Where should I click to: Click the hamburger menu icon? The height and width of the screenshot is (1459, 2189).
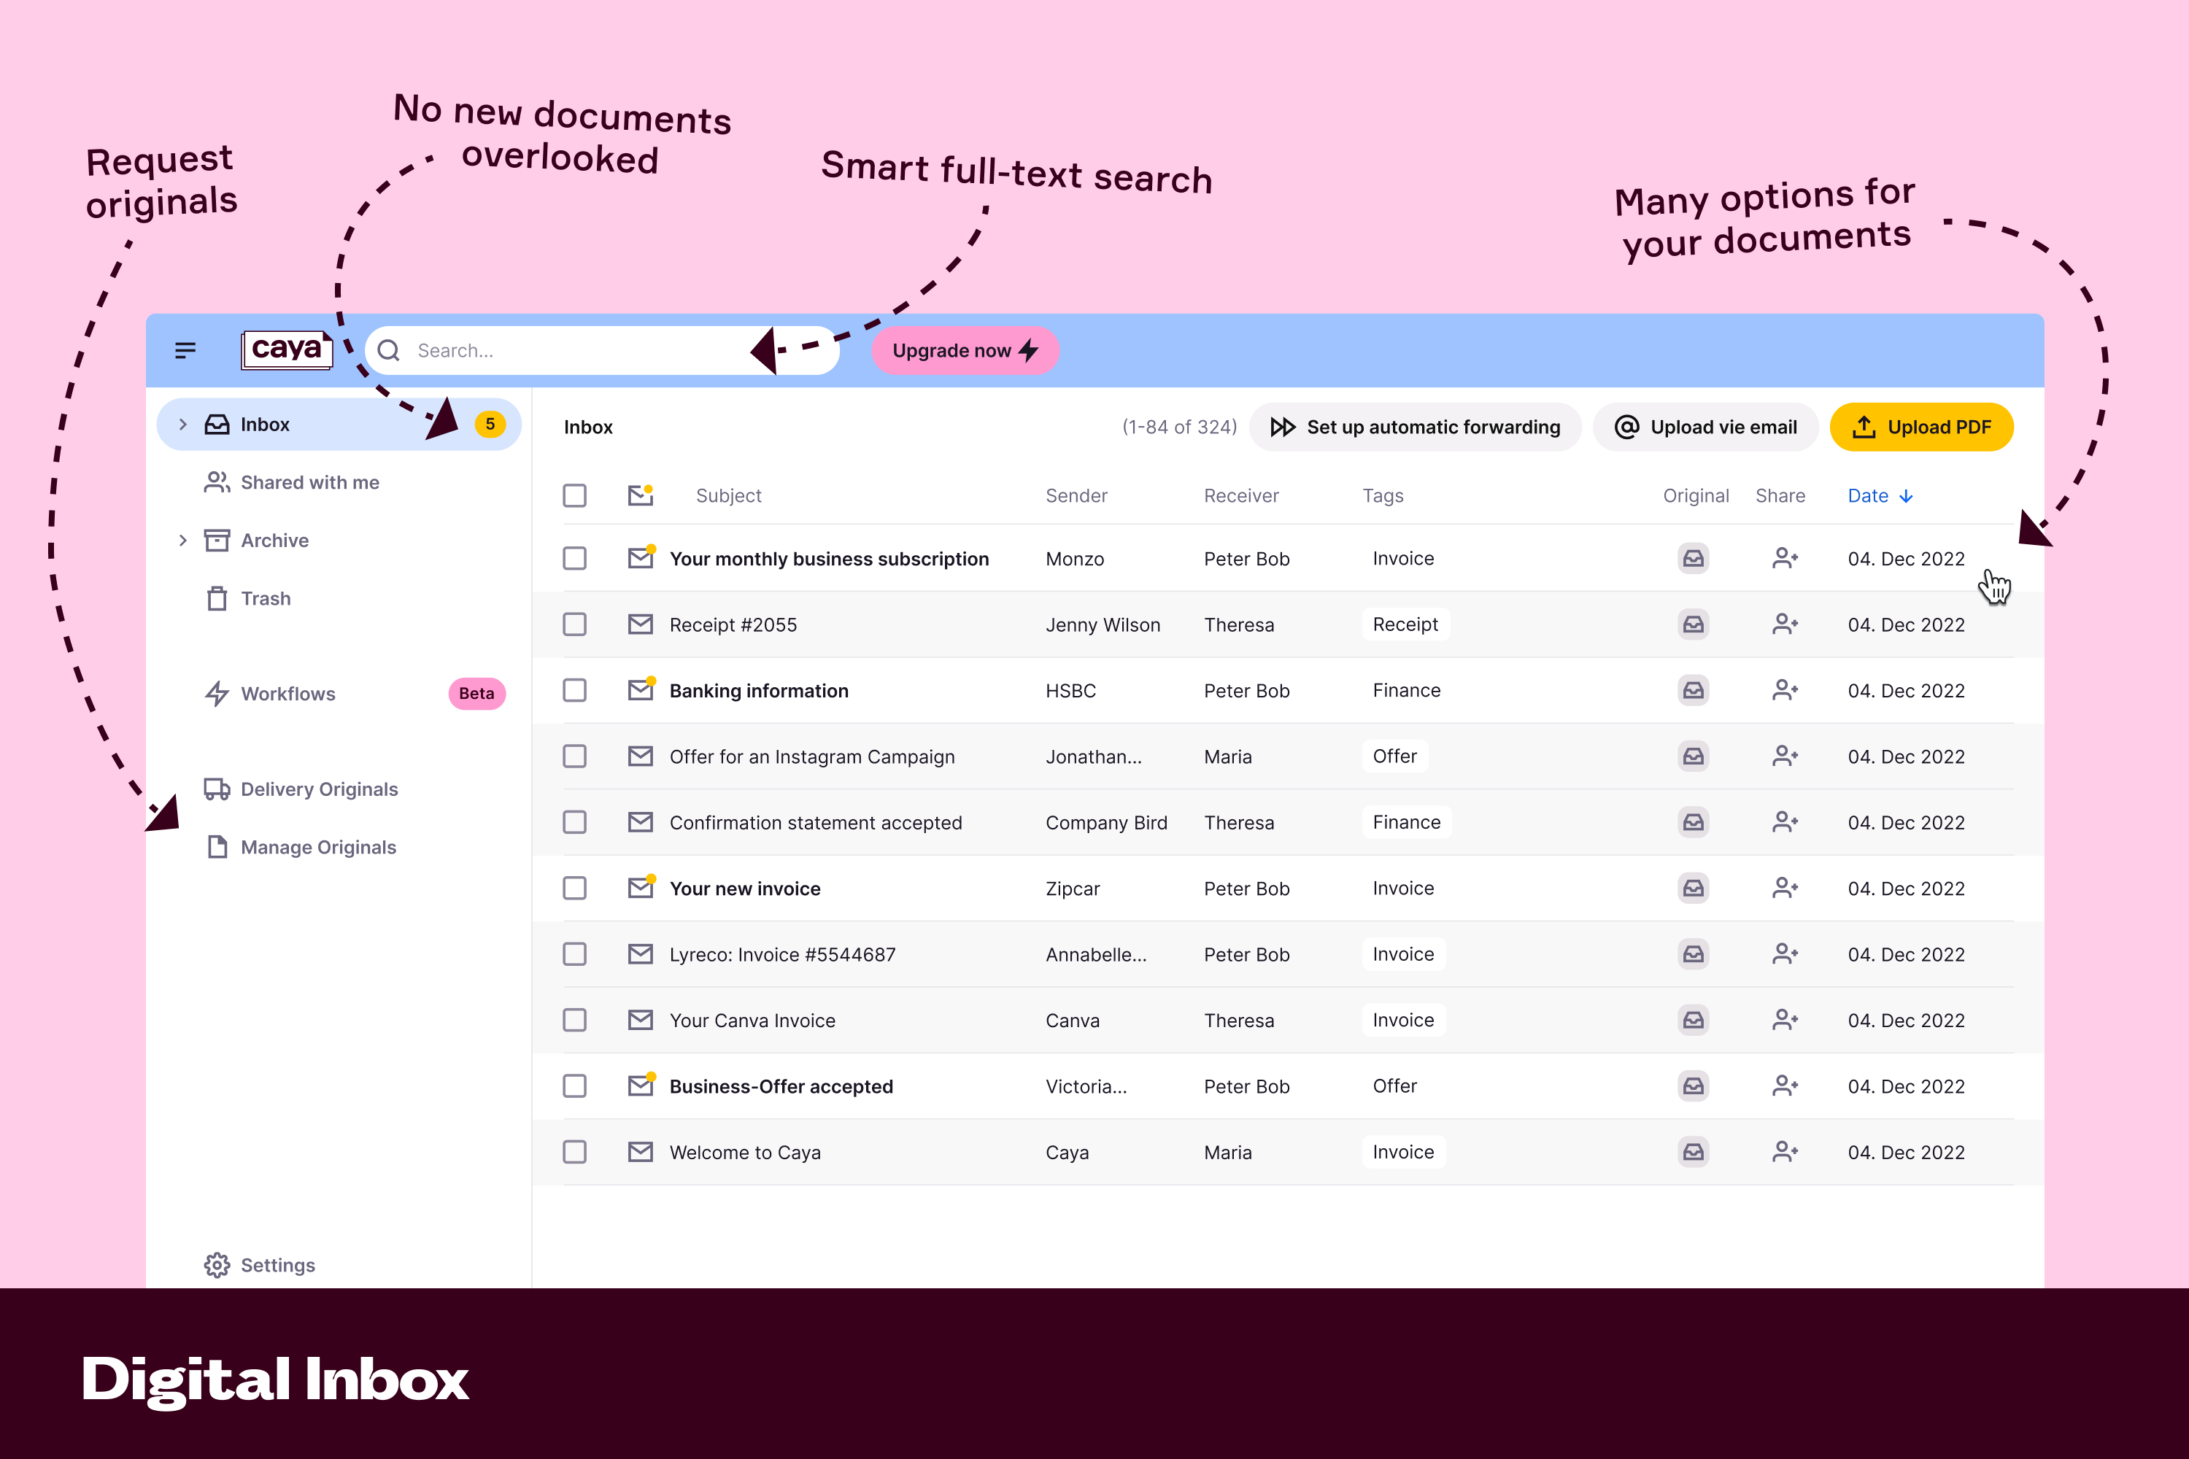185,350
